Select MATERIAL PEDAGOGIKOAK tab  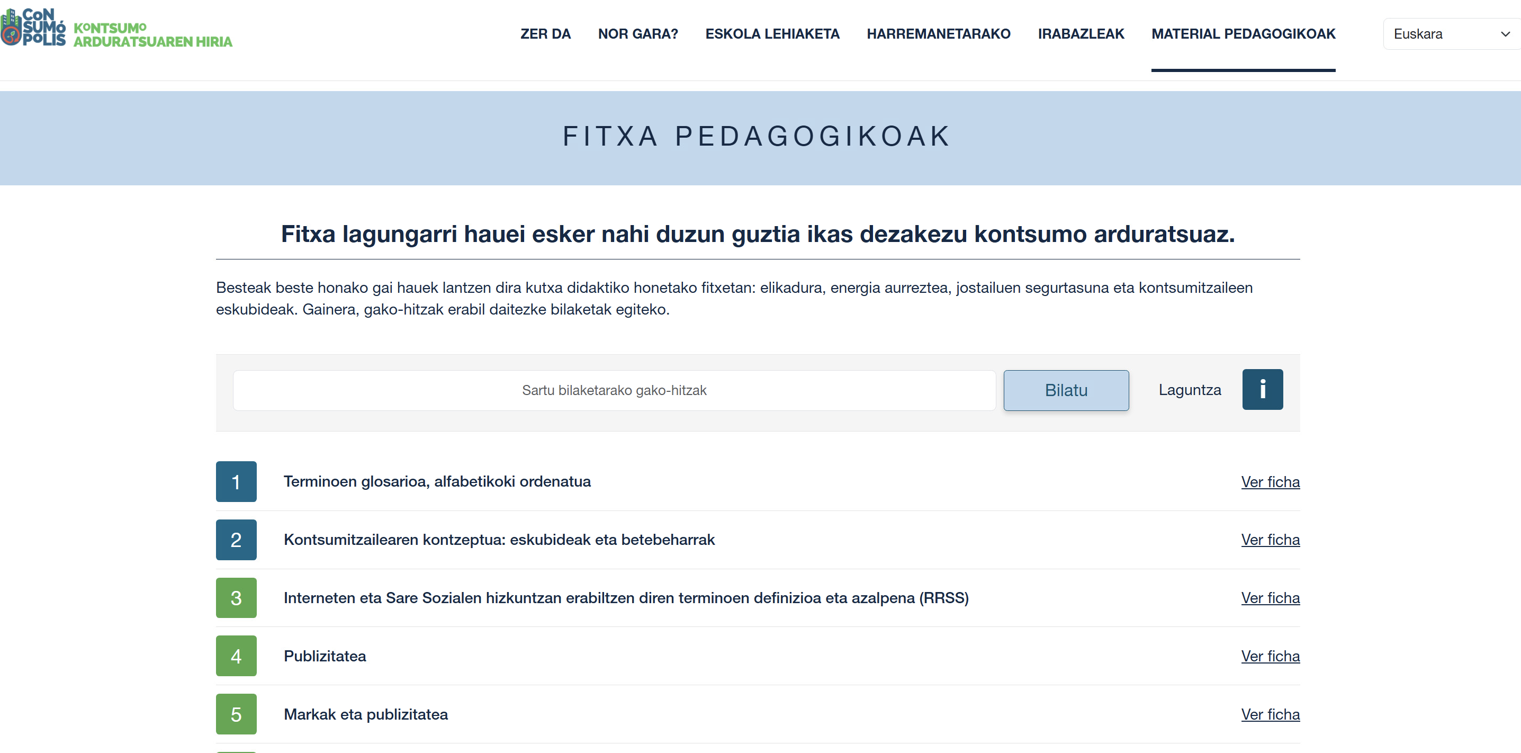click(1244, 34)
